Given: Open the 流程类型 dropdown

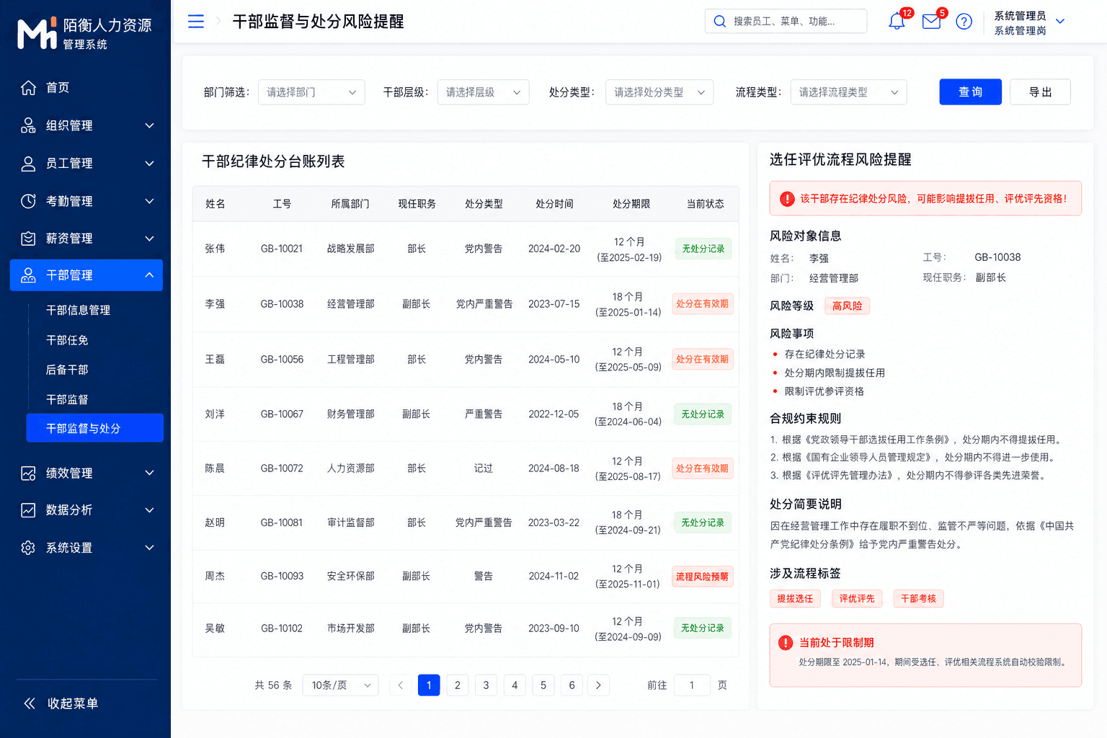Looking at the screenshot, I should pos(848,92).
